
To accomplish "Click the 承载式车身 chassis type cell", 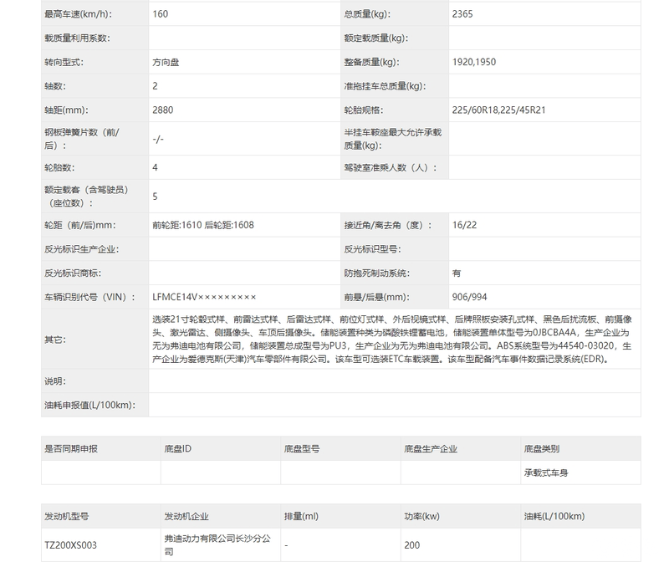I will point(546,472).
